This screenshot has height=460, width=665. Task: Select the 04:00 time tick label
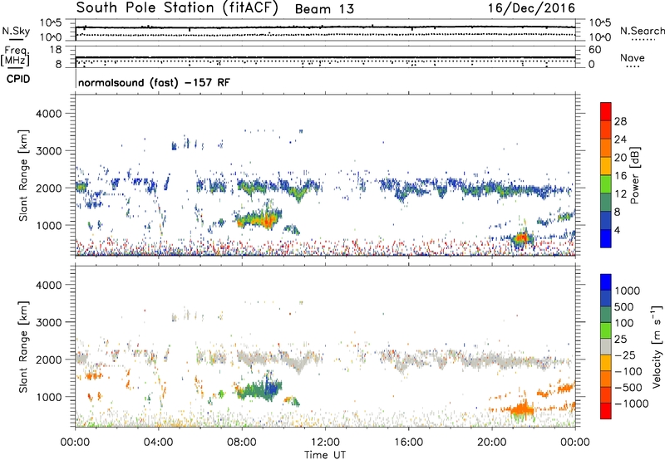pos(158,443)
